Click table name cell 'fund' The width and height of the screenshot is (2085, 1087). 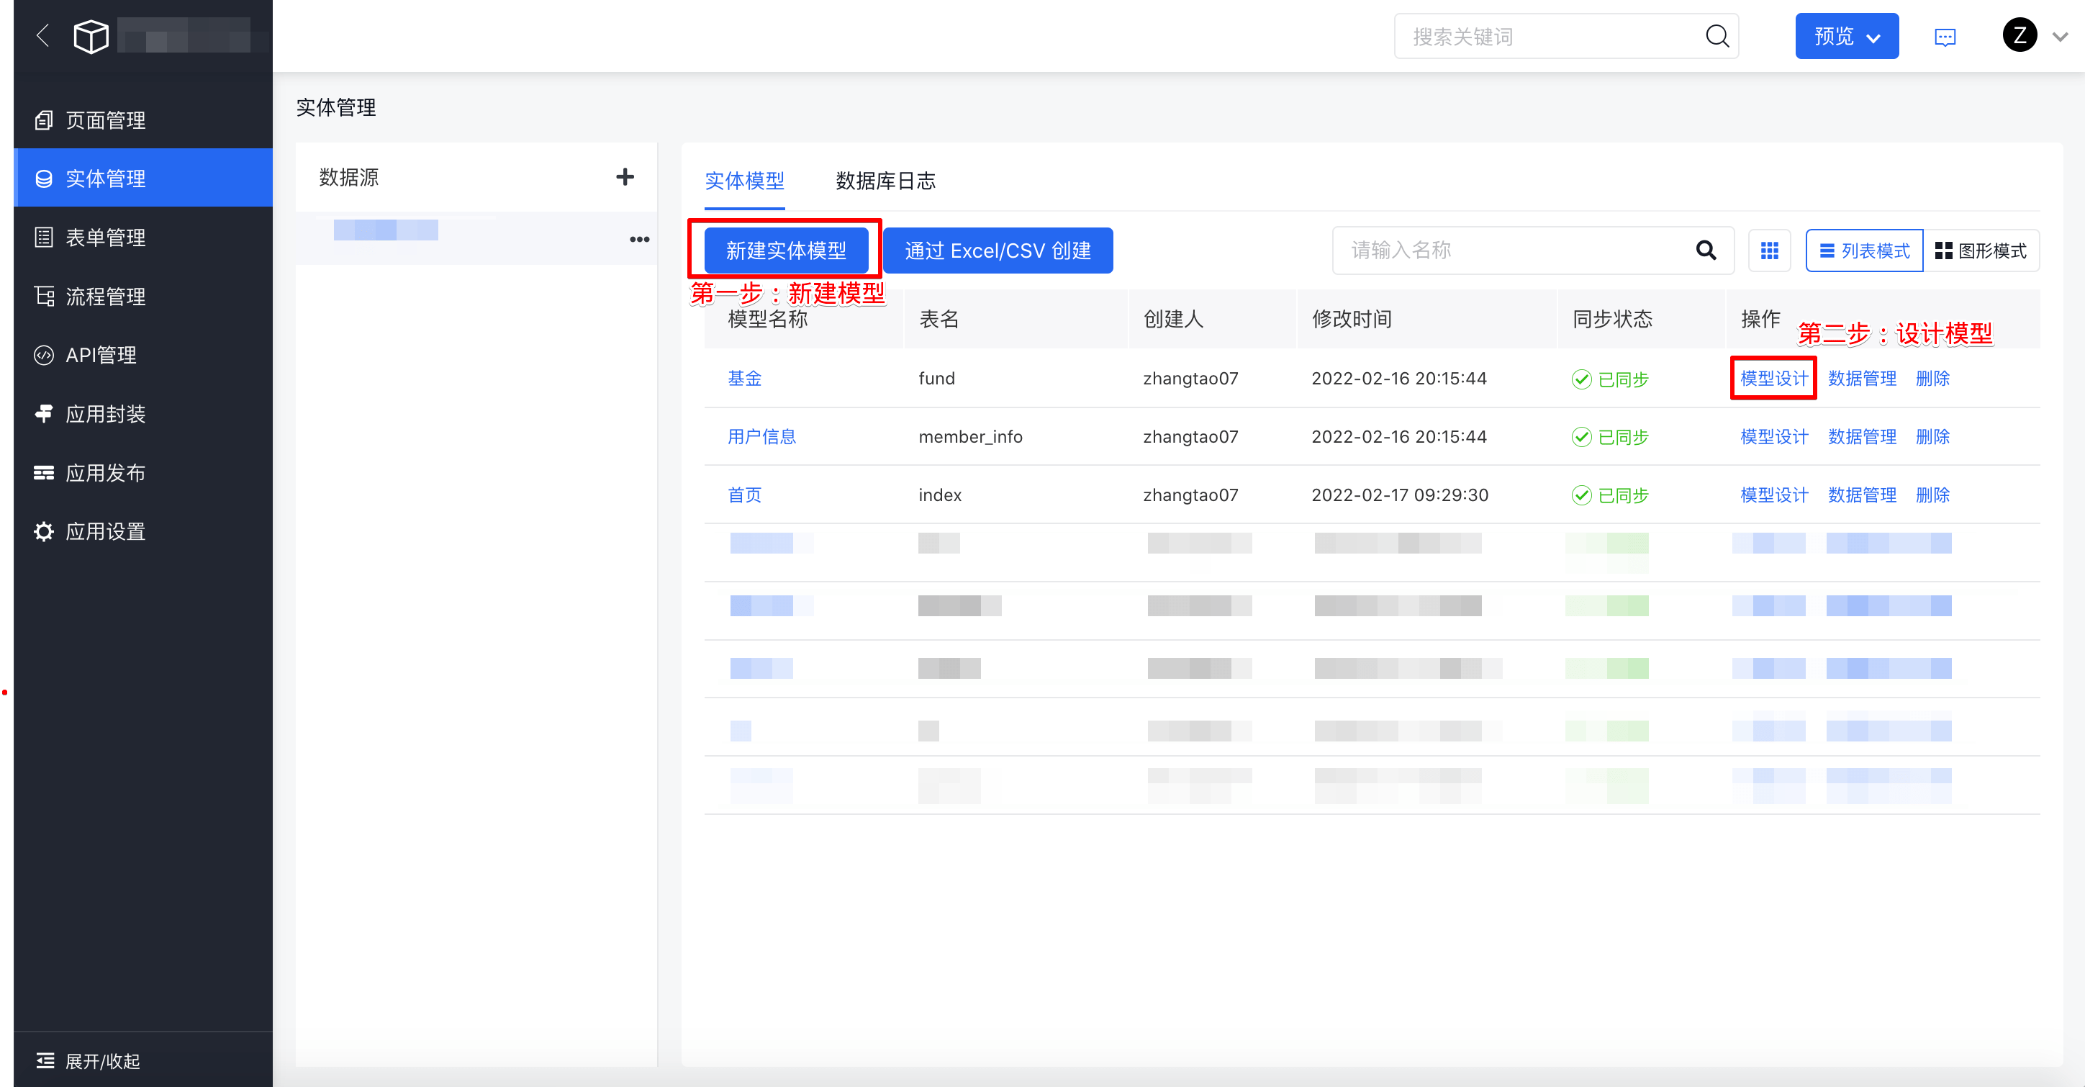click(936, 378)
